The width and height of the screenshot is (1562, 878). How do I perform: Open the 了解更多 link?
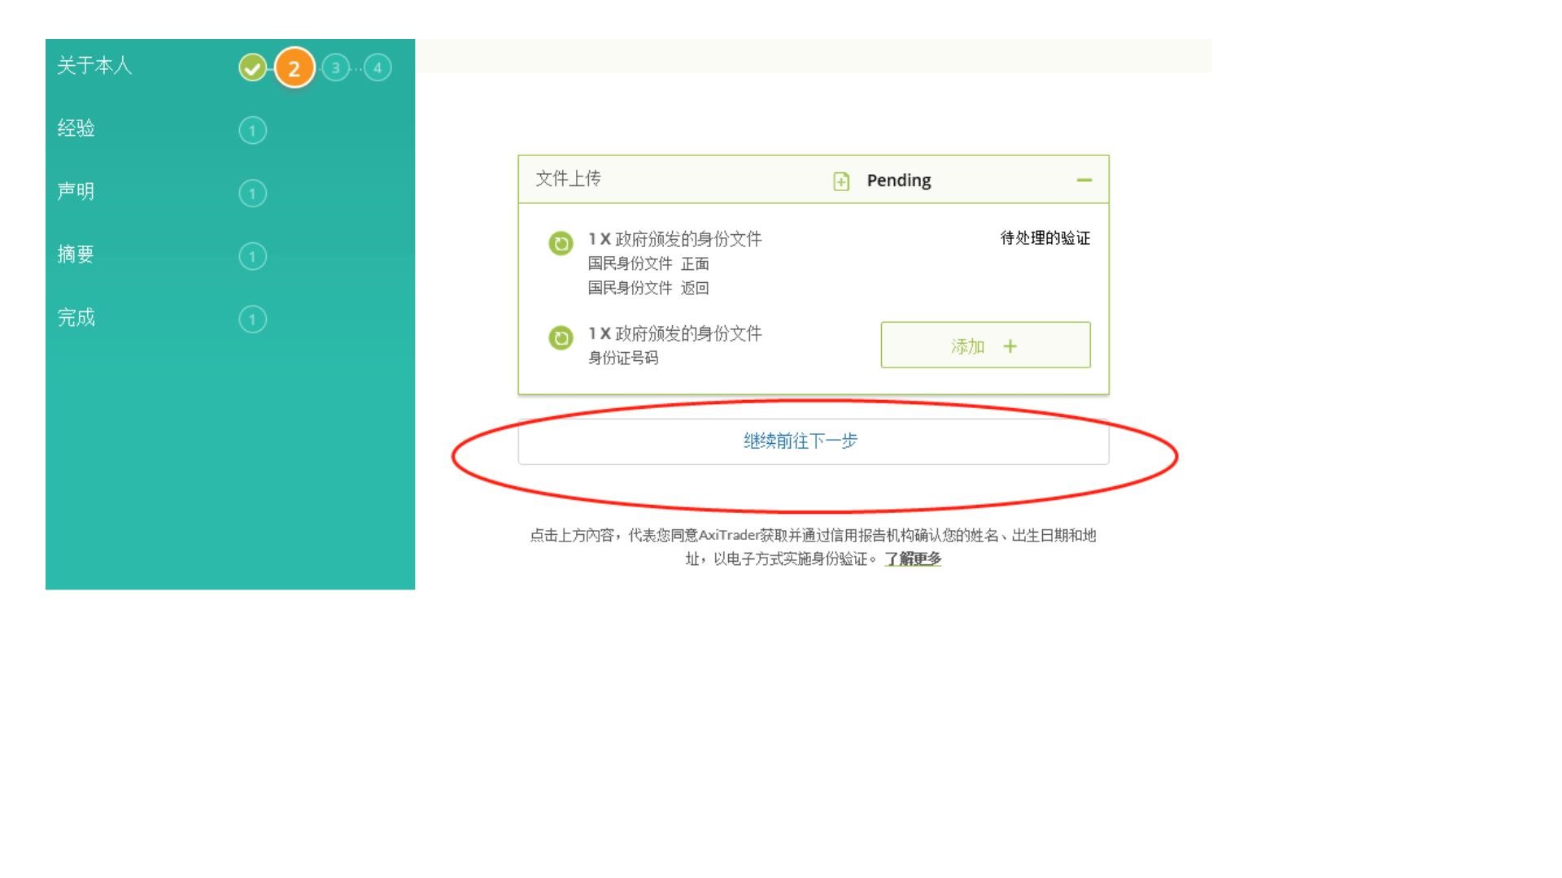coord(913,559)
